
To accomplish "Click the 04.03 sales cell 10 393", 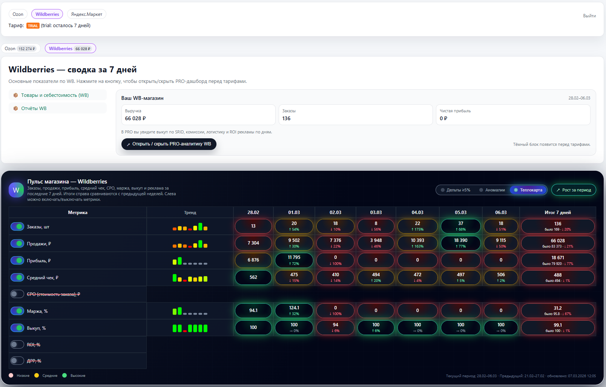I will click(417, 243).
